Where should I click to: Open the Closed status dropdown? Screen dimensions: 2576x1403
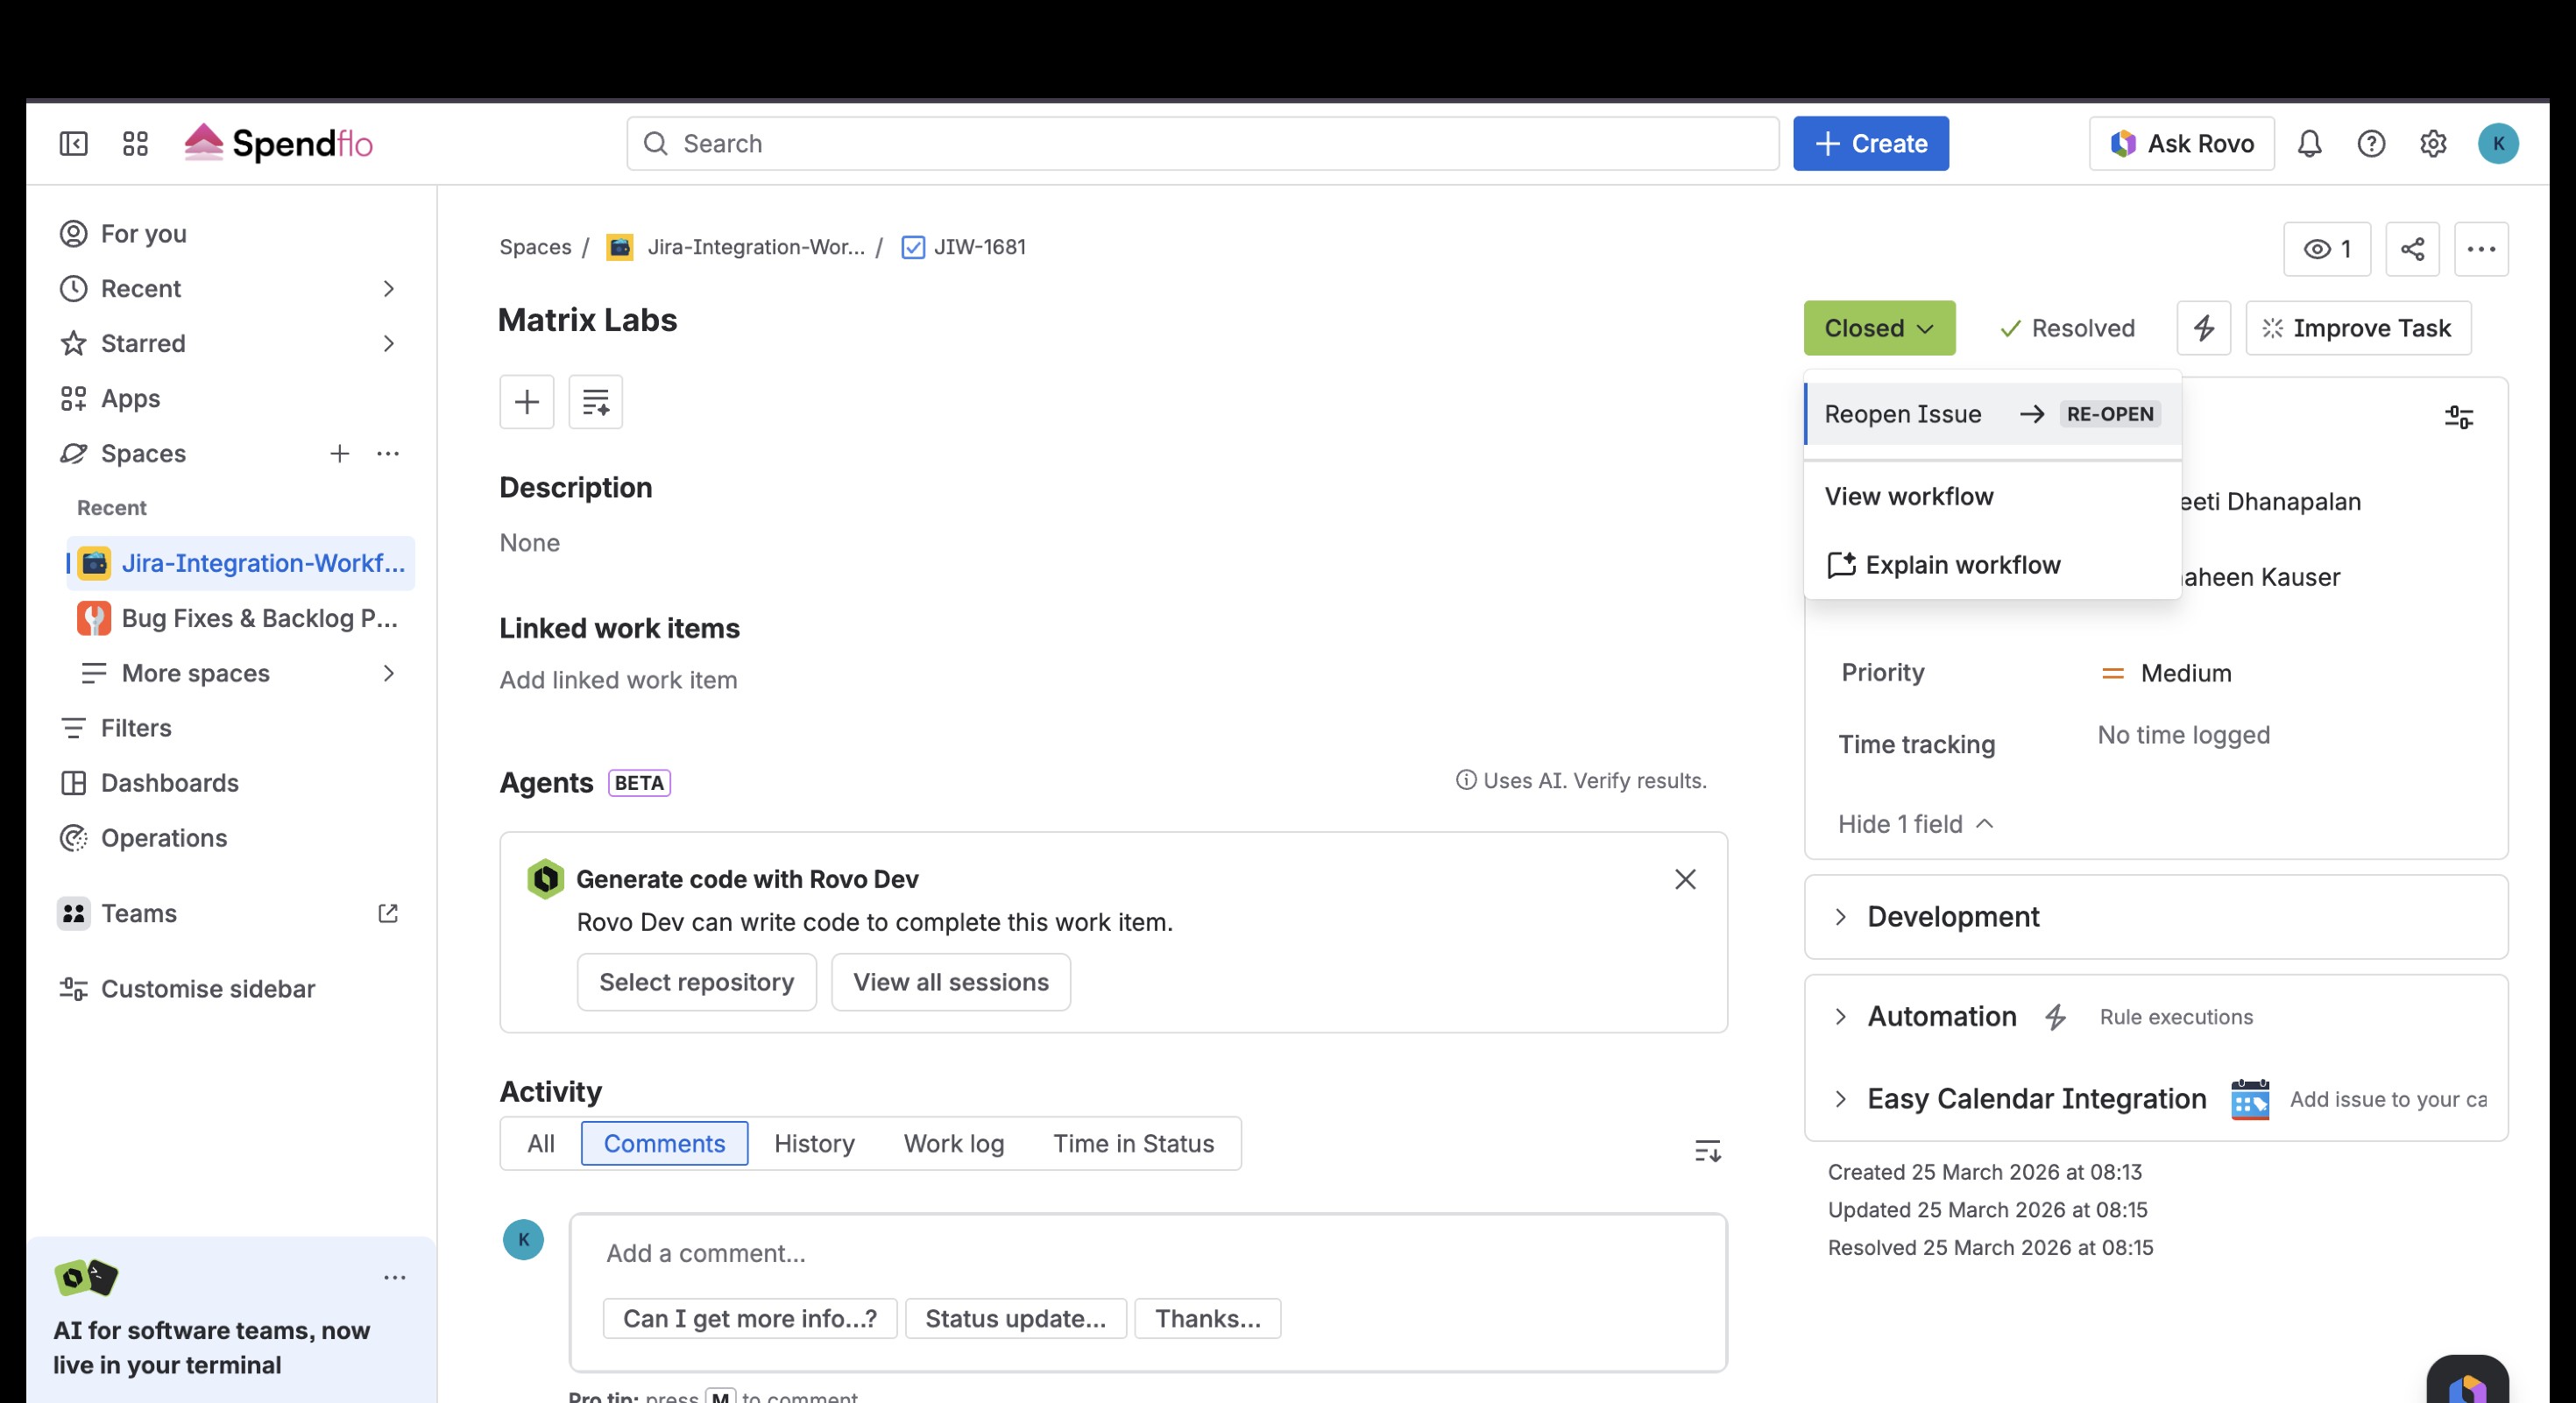(x=1879, y=328)
